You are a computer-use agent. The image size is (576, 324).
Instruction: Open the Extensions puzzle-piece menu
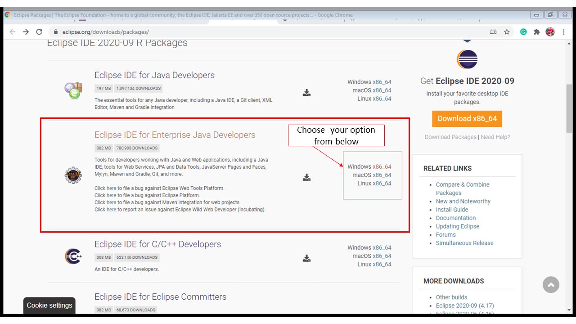coord(536,32)
